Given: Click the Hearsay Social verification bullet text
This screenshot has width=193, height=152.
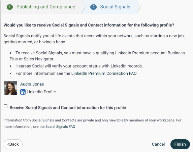Looking at the screenshot, I should click(x=79, y=66).
